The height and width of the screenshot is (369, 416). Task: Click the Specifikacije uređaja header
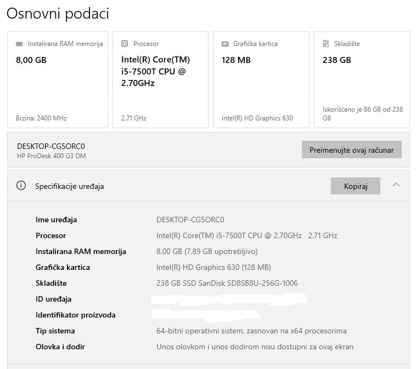pyautogui.click(x=70, y=186)
